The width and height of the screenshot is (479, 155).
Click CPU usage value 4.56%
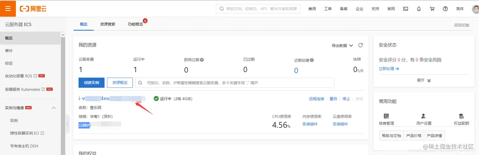(x=281, y=125)
